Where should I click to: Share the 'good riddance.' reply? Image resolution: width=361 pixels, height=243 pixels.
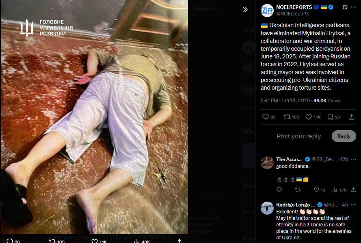353,190
